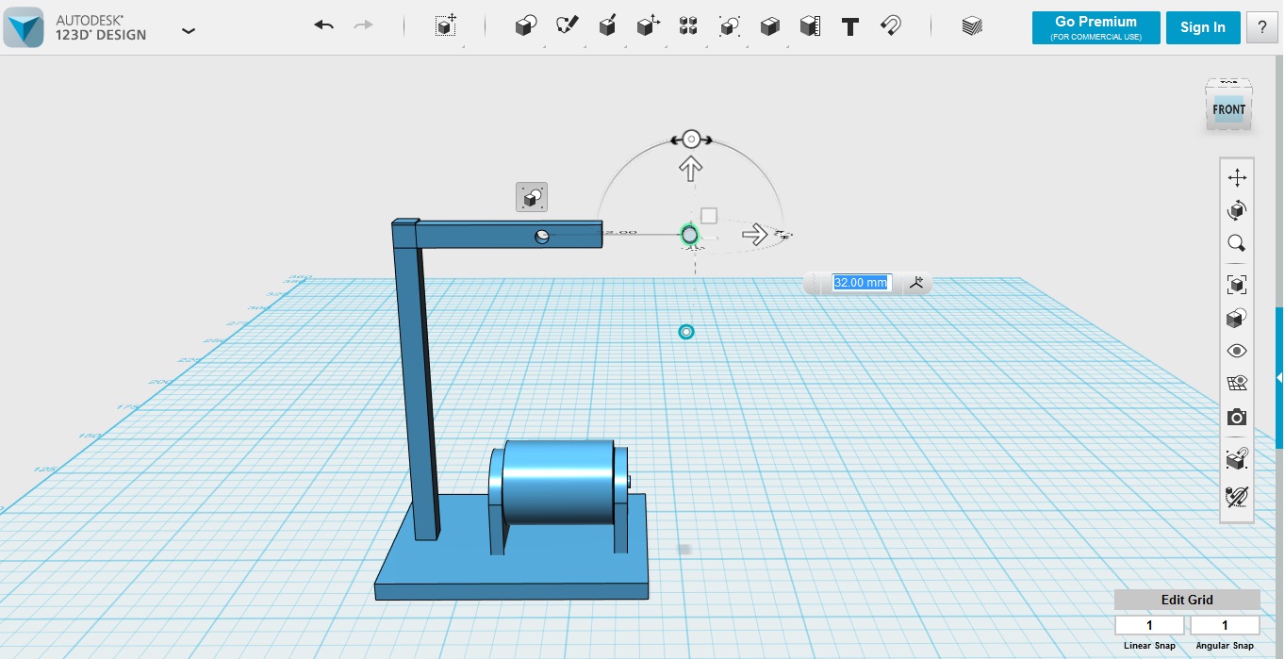Click the FRONT face of view cube
Image resolution: width=1285 pixels, height=659 pixels.
coord(1228,109)
